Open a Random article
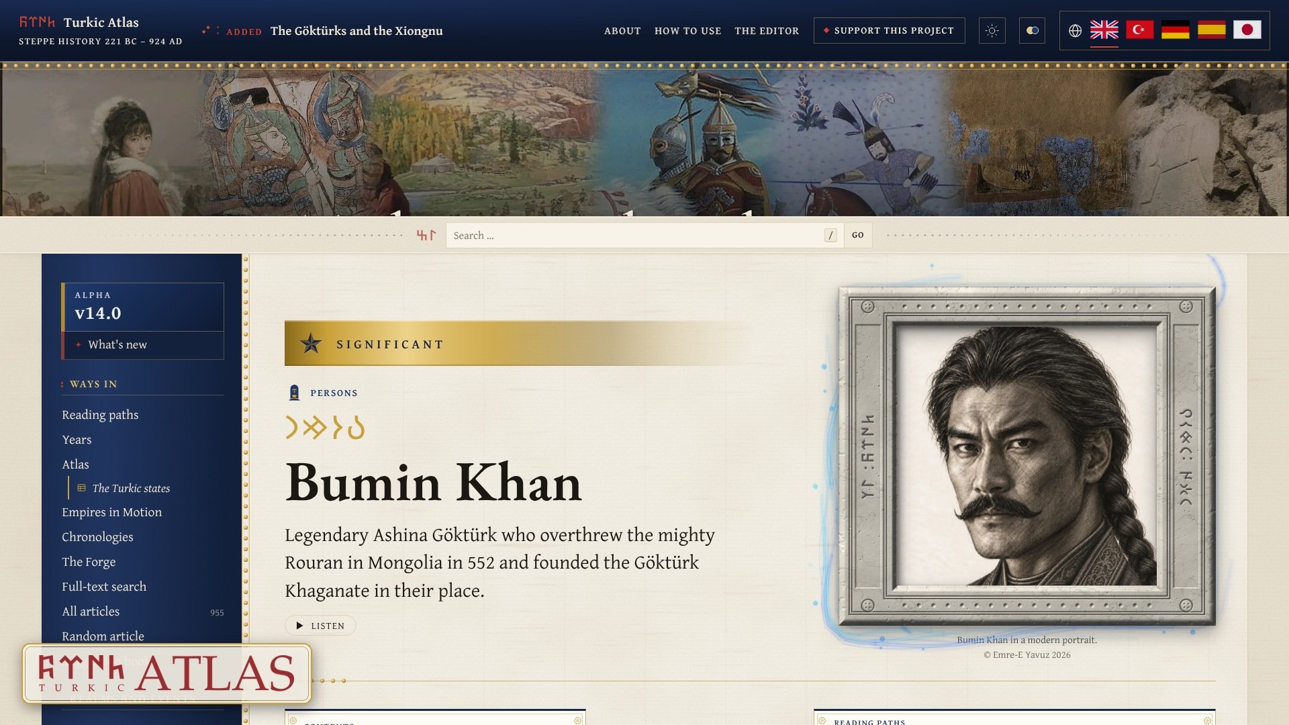This screenshot has height=725, width=1289. (x=103, y=636)
